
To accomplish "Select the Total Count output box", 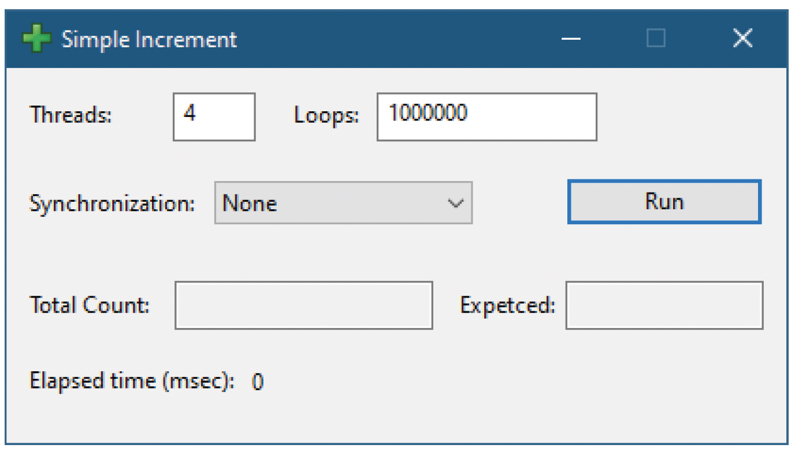I will coord(304,305).
